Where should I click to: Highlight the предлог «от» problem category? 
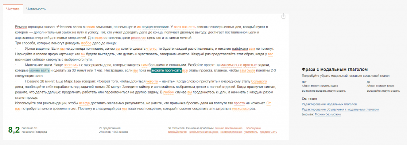tap(268, 132)
